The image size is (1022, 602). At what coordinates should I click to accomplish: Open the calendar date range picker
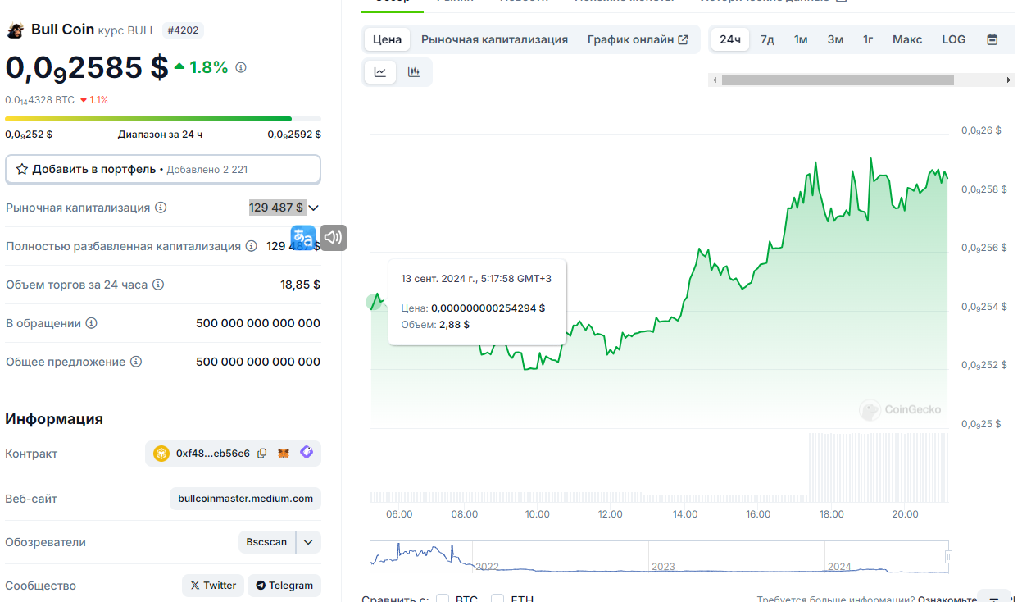coord(992,39)
